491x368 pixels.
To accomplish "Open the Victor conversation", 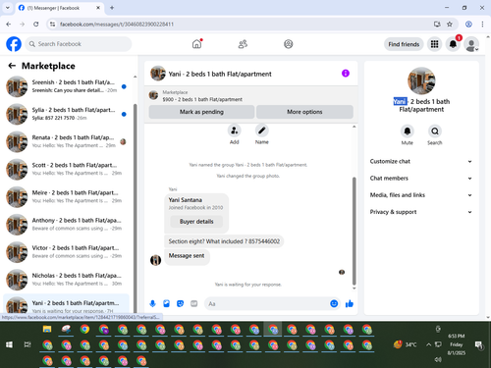I will (x=67, y=252).
